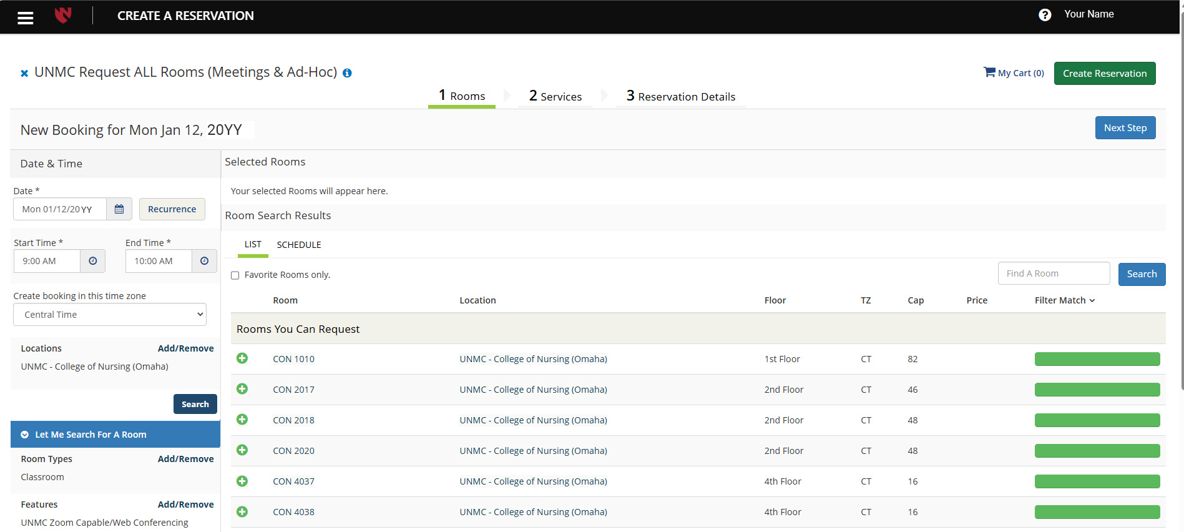Open room link CON 2020
1184x532 pixels.
pyautogui.click(x=293, y=451)
